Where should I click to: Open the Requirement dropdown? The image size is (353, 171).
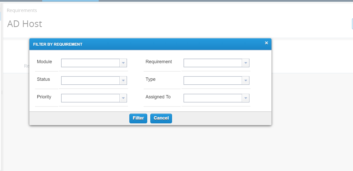tap(246, 63)
